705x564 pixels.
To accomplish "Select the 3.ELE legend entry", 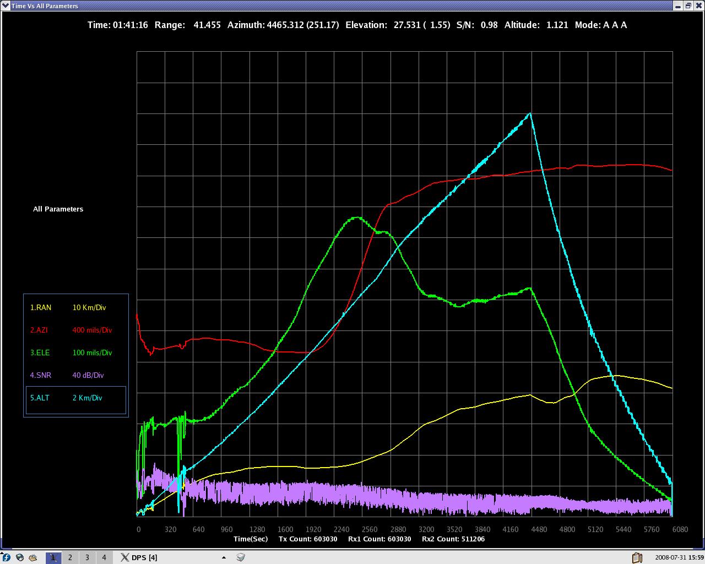I will click(40, 352).
